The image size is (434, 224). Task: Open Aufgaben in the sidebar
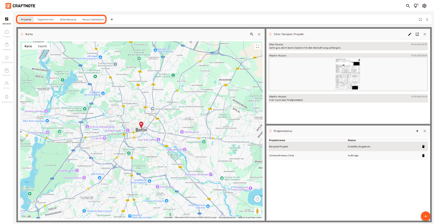(x=7, y=46)
